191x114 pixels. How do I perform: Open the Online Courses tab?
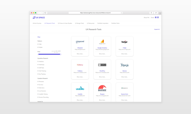[x=37, y=23]
